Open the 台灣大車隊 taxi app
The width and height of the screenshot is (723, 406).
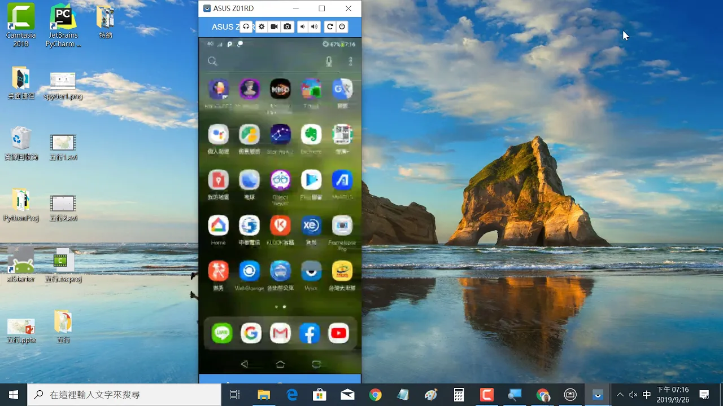(x=342, y=271)
